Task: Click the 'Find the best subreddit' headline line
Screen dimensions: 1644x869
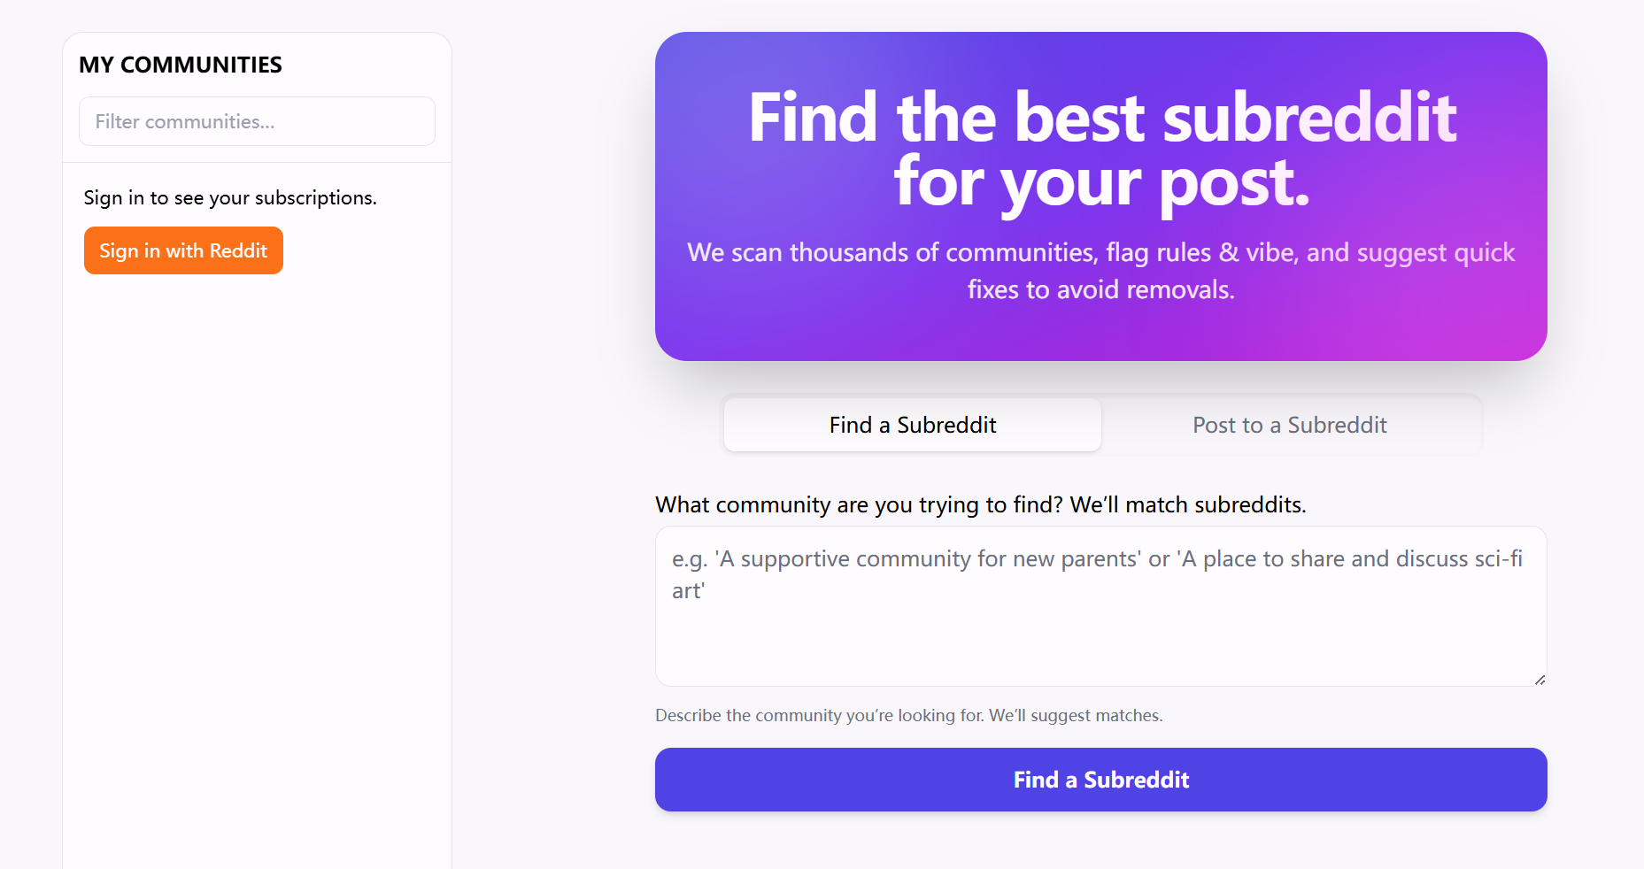Action: [1102, 118]
